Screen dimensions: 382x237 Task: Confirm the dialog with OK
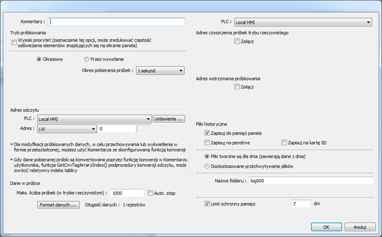coord(327,227)
